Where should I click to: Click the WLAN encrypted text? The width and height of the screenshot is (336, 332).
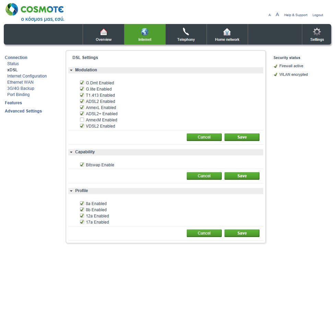(293, 74)
